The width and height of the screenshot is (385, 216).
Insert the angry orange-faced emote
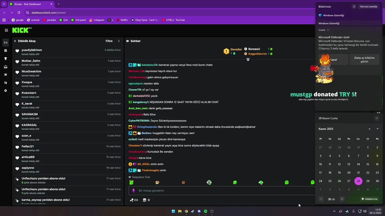[x=183, y=182]
